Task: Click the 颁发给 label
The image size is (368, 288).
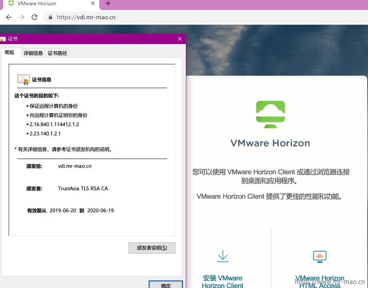Action: 34,166
